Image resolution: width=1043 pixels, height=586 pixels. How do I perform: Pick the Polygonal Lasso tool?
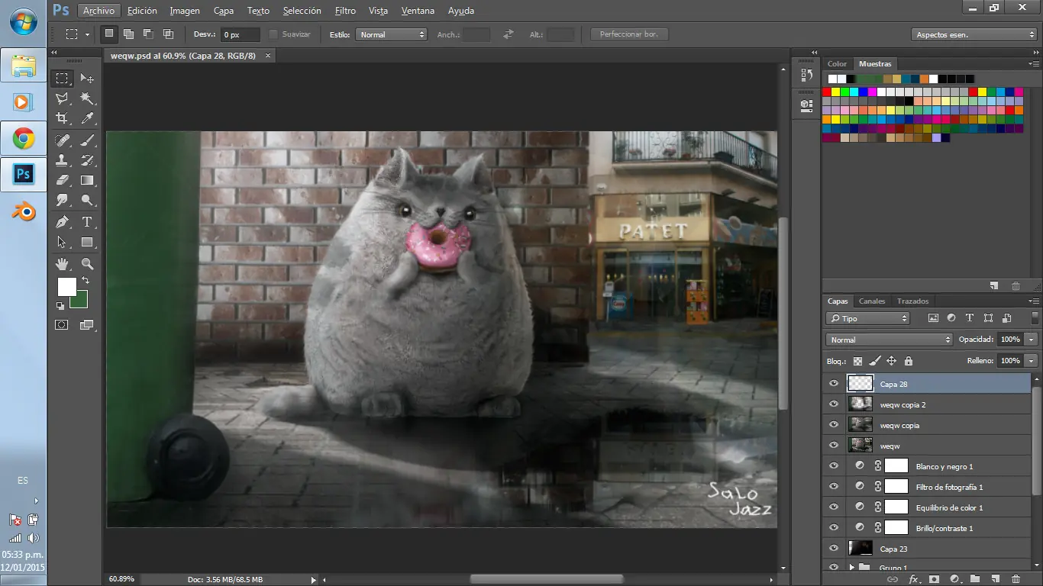pyautogui.click(x=63, y=98)
